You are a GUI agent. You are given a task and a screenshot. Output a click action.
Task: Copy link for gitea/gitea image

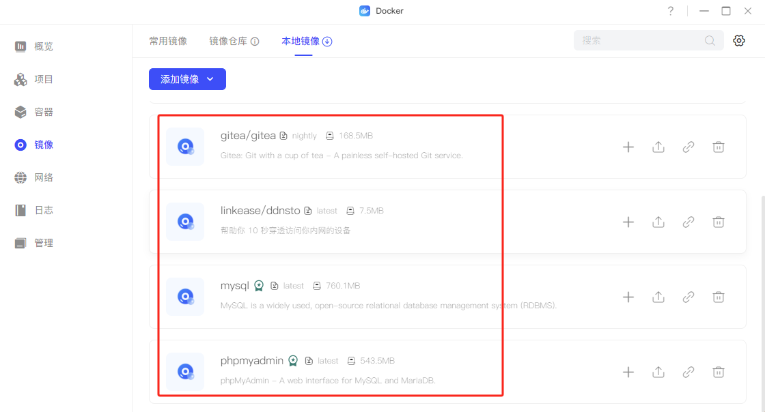[x=688, y=147]
